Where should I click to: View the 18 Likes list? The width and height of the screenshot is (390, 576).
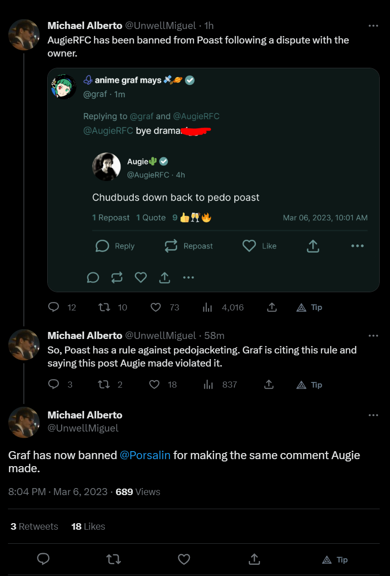tap(88, 526)
